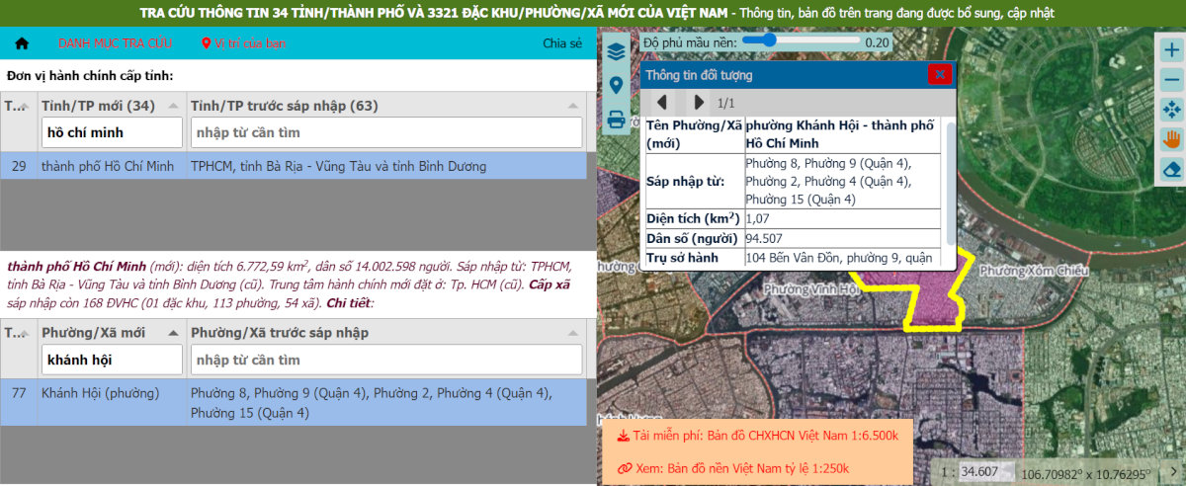Sort by Tỉnh/TP mới column arrow
This screenshot has width=1186, height=486.
point(174,106)
